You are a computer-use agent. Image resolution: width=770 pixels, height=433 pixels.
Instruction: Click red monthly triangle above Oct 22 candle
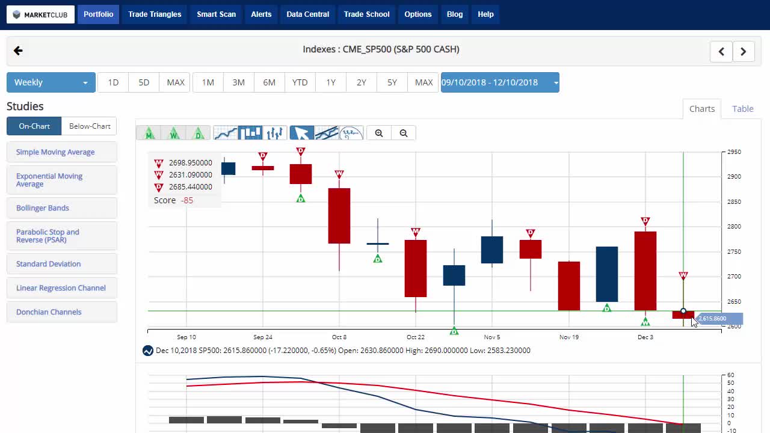(416, 232)
